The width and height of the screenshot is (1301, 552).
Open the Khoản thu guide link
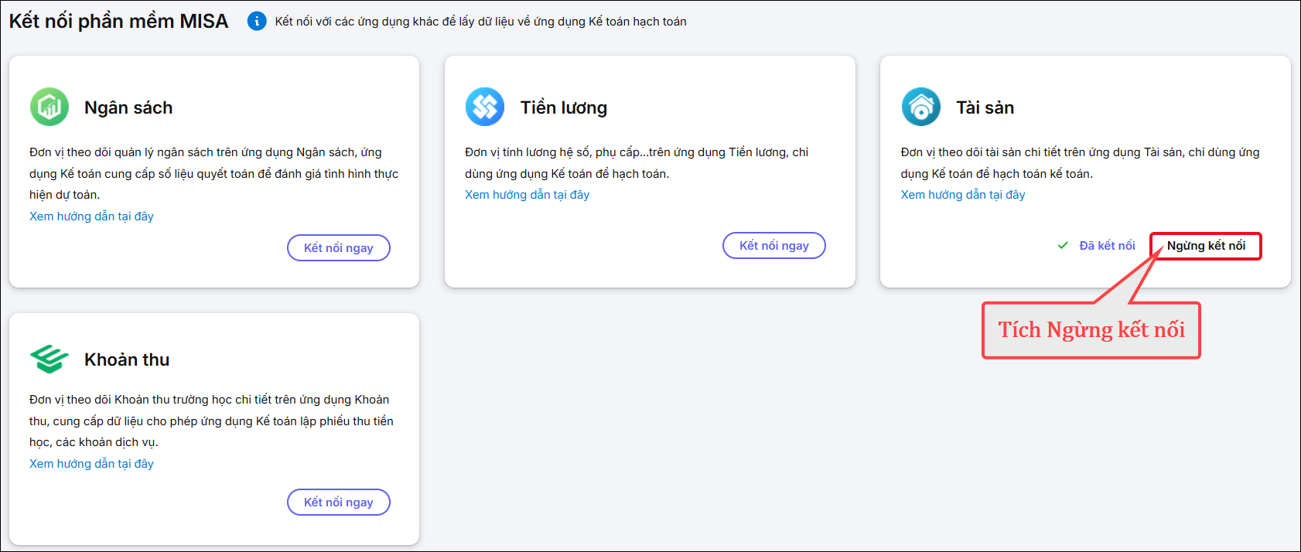click(x=91, y=464)
